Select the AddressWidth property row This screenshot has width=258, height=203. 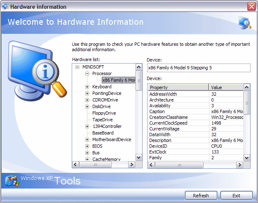pyautogui.click(x=196, y=94)
